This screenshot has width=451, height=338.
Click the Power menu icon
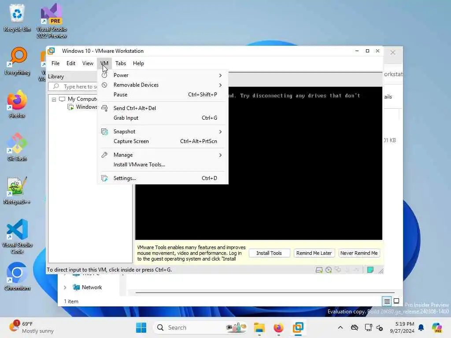pyautogui.click(x=104, y=75)
